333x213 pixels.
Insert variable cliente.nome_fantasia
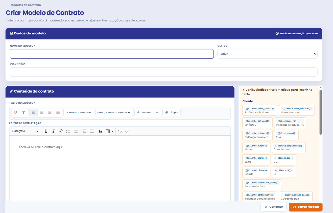click(297, 111)
